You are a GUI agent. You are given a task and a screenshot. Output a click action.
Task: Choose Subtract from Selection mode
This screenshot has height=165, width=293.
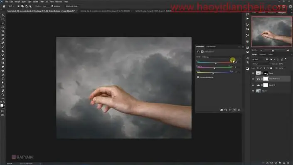pyautogui.click(x=26, y=6)
